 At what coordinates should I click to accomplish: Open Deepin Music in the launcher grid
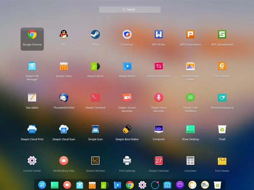coord(96,66)
